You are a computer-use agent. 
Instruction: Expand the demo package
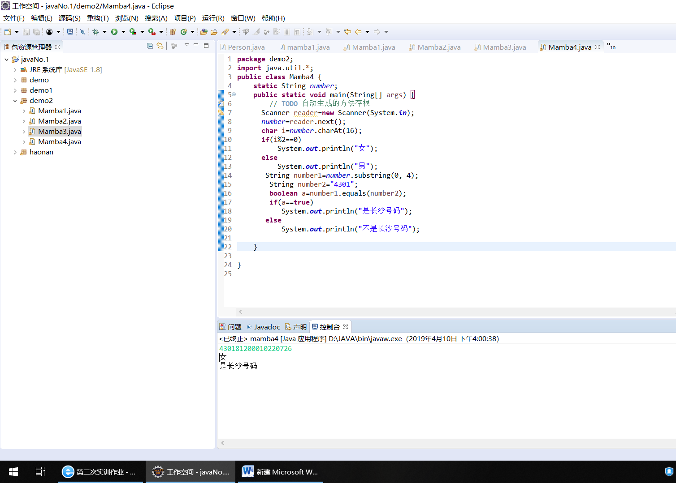click(x=15, y=80)
